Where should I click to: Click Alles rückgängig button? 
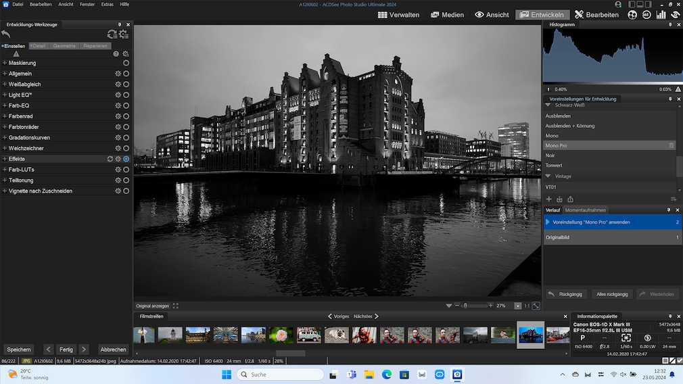tap(613, 294)
